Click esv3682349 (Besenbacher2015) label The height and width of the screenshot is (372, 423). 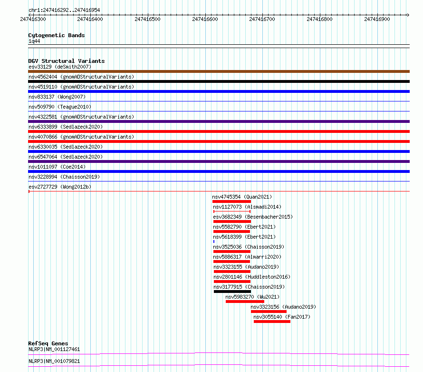click(253, 217)
